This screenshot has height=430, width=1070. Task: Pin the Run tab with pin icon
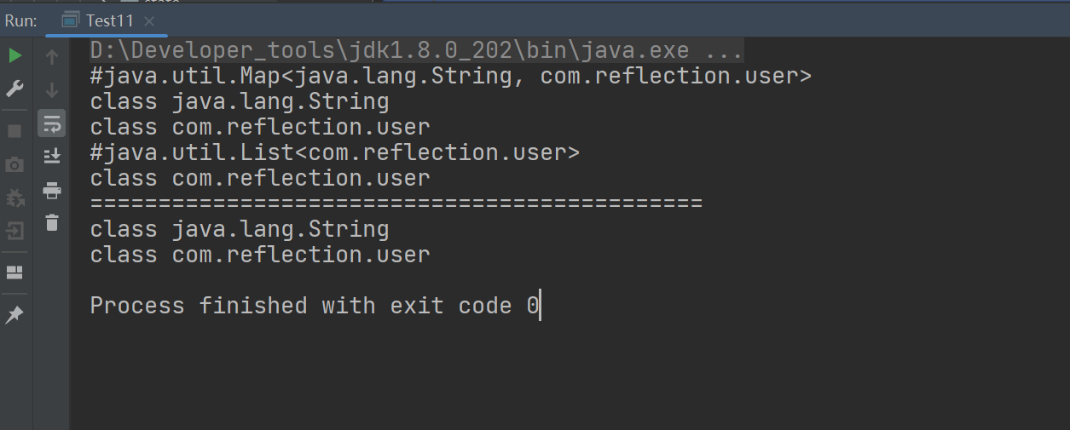tap(15, 315)
